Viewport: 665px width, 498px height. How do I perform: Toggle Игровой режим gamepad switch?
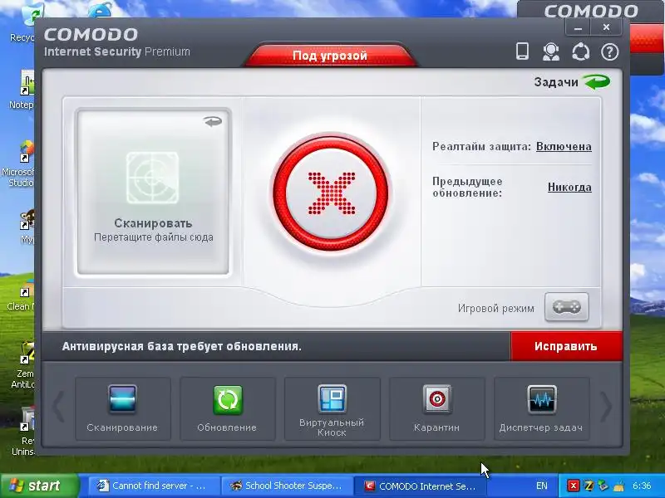point(567,307)
